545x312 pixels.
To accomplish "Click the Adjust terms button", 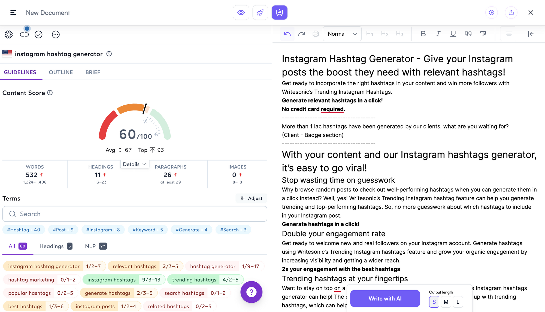I will [251, 198].
